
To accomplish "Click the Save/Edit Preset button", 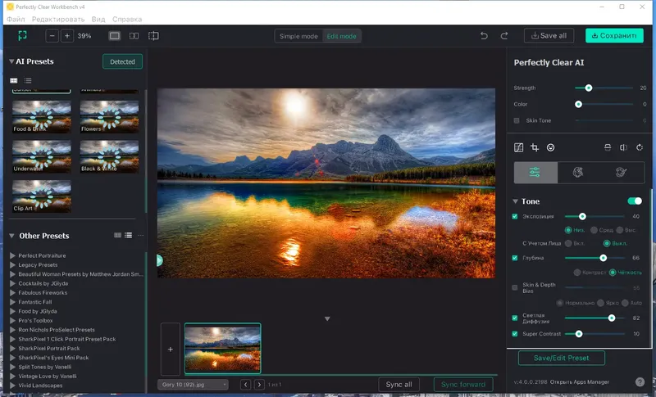I will (x=561, y=358).
